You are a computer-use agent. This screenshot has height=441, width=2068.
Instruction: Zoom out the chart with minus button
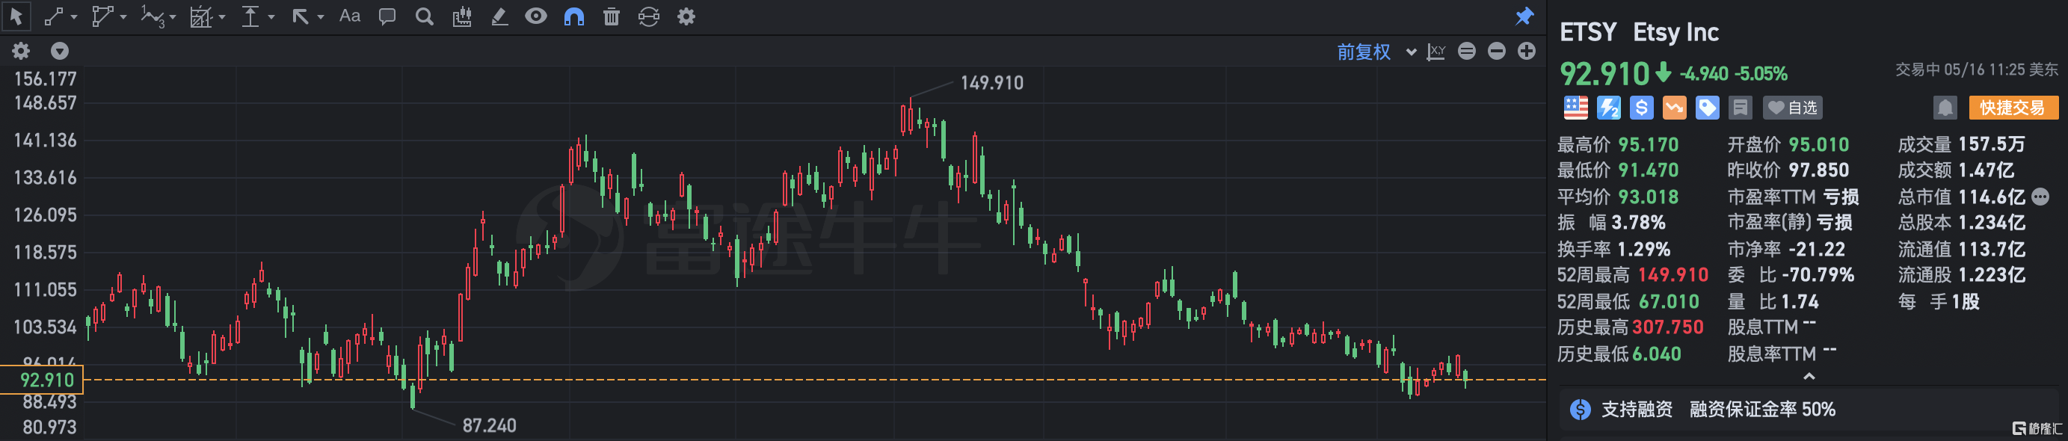pyautogui.click(x=1496, y=52)
